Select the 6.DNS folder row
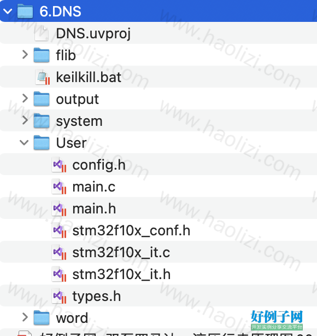This screenshot has width=317, height=336. [x=158, y=11]
